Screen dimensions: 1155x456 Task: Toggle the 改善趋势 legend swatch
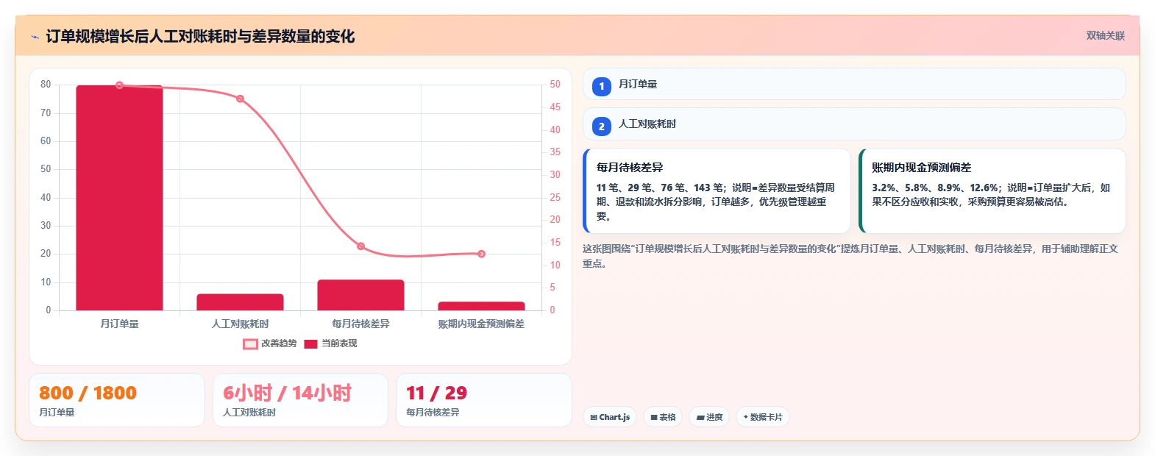[250, 343]
